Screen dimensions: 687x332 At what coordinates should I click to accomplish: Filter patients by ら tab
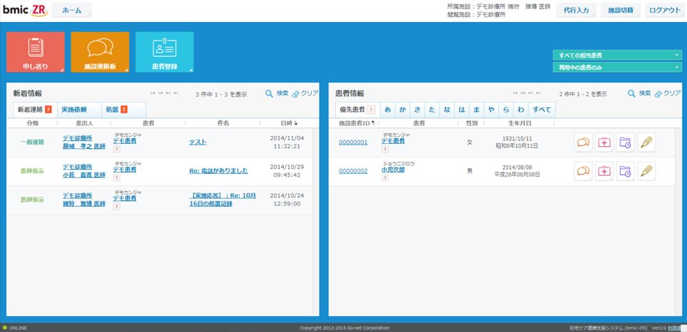point(506,110)
